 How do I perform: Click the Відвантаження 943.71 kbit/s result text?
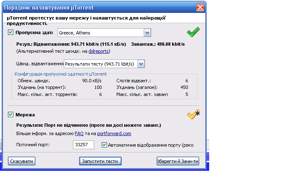click(x=80, y=44)
